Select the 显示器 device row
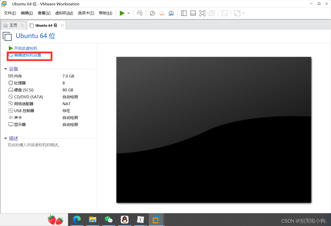Screen dimensions: 331x226 point(51,125)
